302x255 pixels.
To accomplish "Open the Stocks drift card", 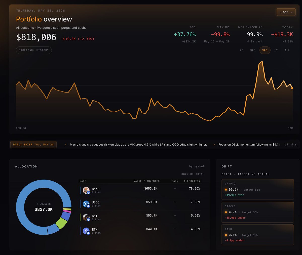I will (258, 212).
